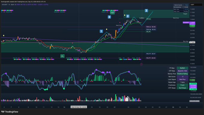Click the Bearish (1M) HTF Bias cell

(182, 71)
